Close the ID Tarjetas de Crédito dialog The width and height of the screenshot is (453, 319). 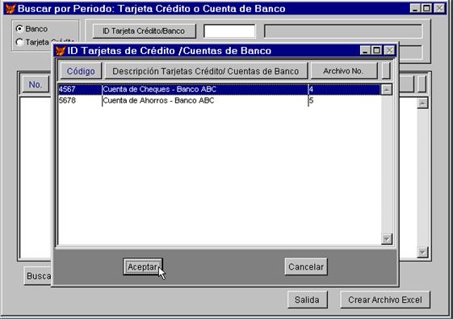point(390,51)
